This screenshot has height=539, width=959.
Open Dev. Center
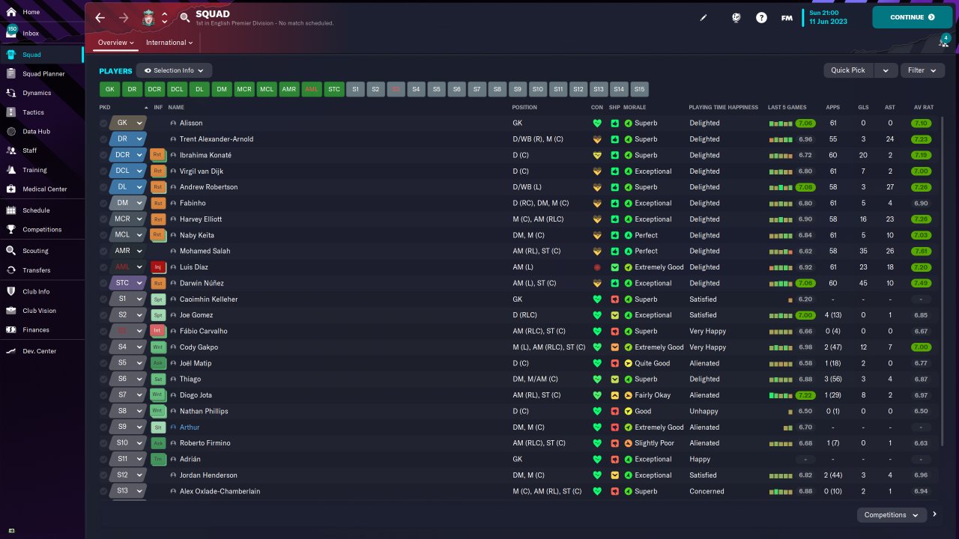(x=42, y=351)
